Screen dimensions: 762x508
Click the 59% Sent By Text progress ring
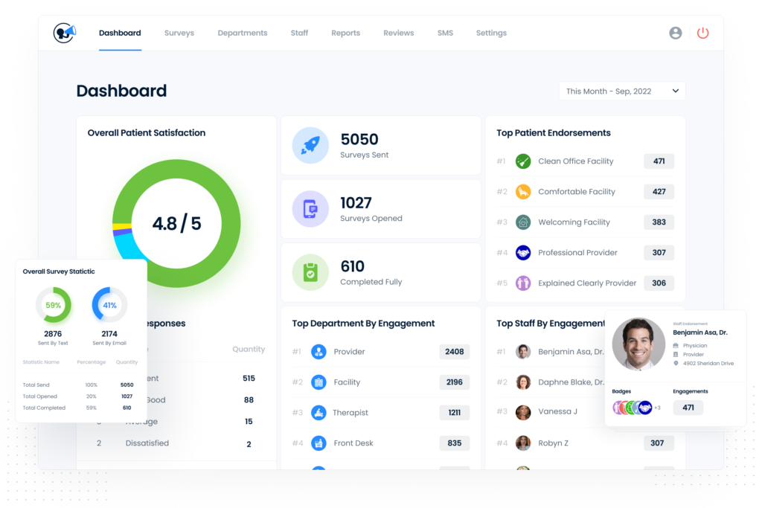pyautogui.click(x=53, y=305)
